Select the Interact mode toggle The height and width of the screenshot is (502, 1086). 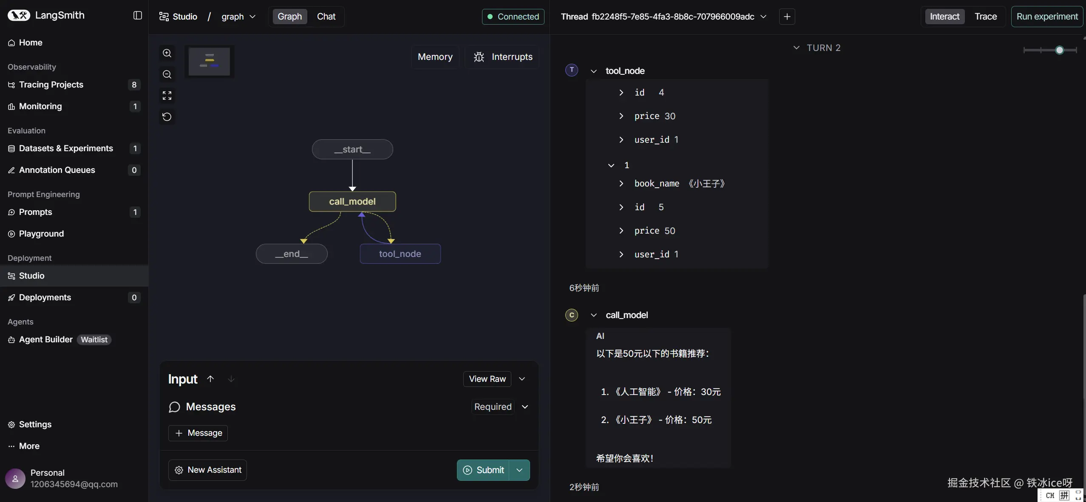pos(944,17)
